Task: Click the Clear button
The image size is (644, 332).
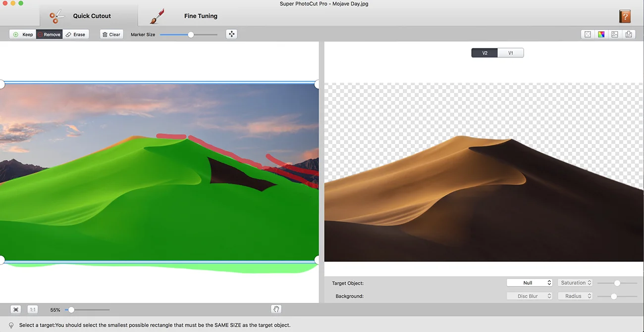Action: coord(111,34)
